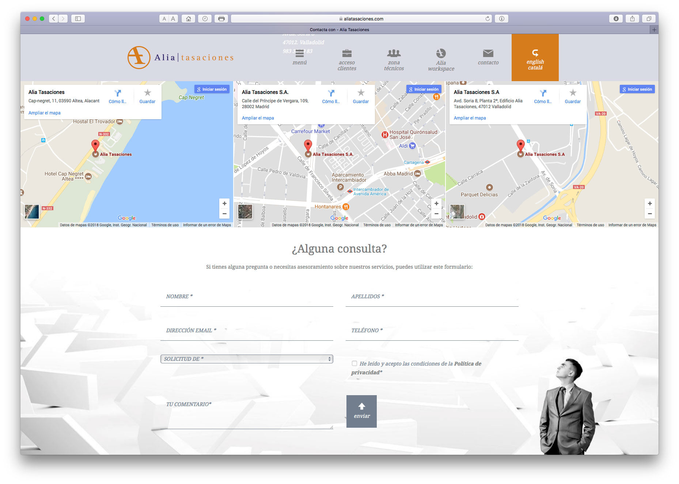Zoom in on the Madrid map
Screen dimensions: 679x484
point(436,204)
